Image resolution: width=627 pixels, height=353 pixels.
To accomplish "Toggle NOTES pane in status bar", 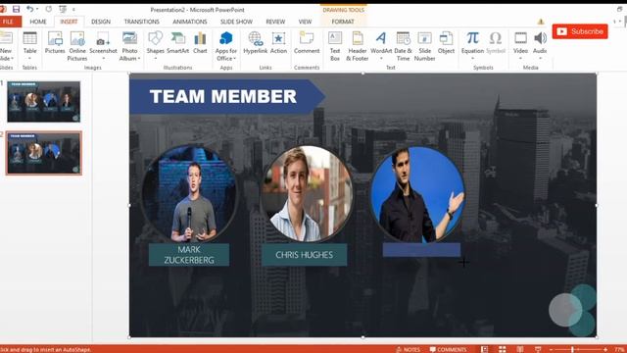I will point(408,349).
